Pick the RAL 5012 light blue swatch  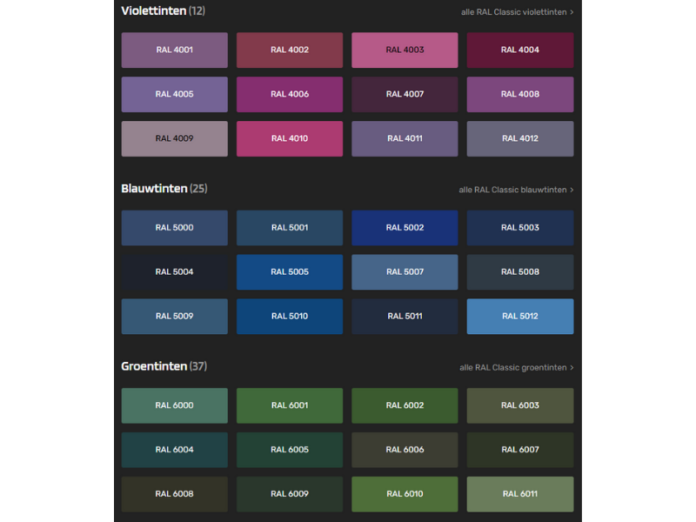pos(520,317)
